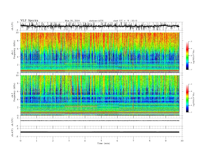Click the 2 tick on the time axis

point(53,141)
